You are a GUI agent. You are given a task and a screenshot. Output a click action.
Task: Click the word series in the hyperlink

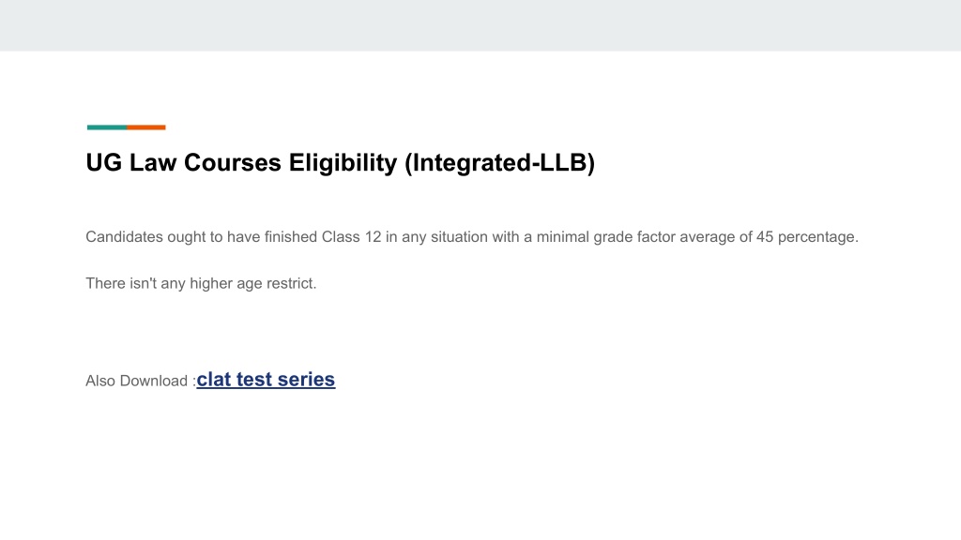pyautogui.click(x=306, y=380)
